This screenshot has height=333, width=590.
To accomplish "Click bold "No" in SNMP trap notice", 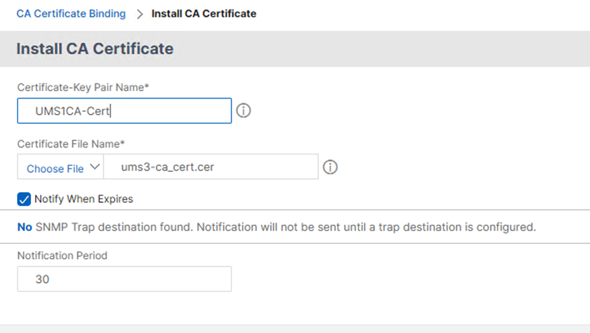I will tap(24, 227).
